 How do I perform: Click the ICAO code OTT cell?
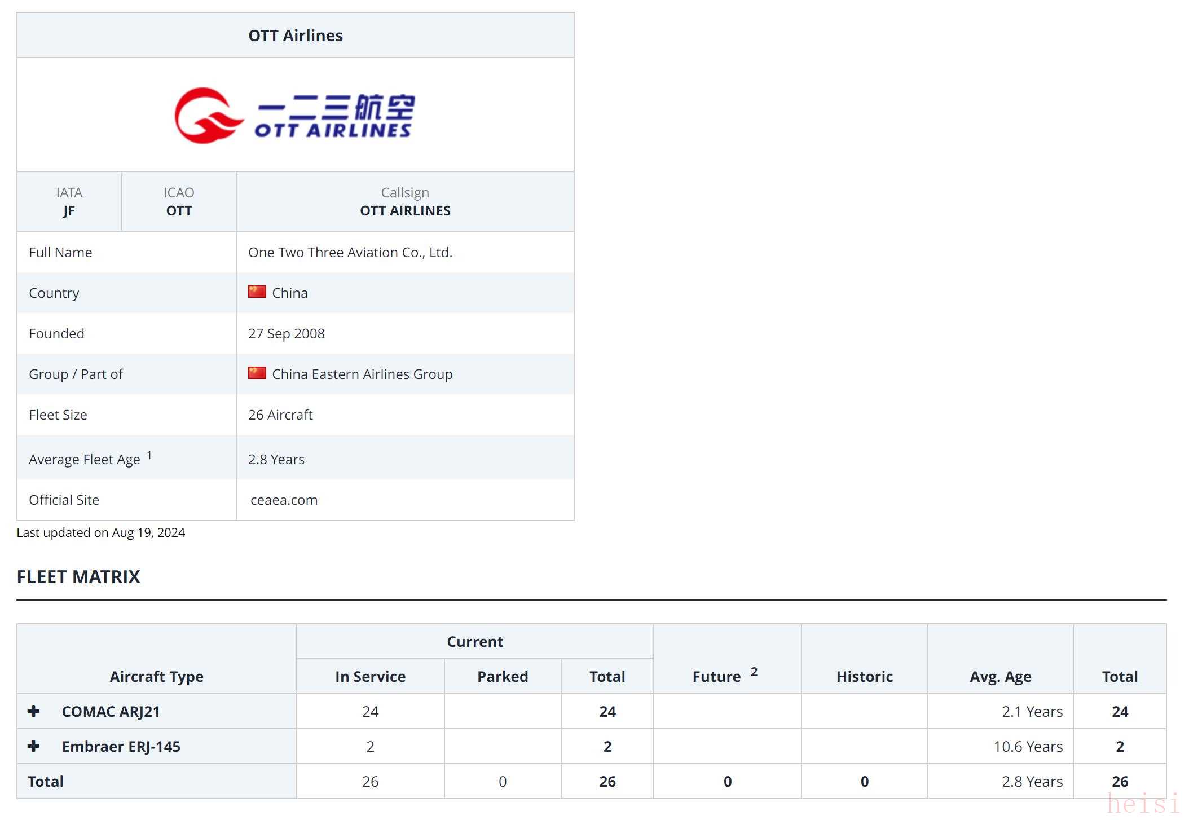[x=179, y=210]
